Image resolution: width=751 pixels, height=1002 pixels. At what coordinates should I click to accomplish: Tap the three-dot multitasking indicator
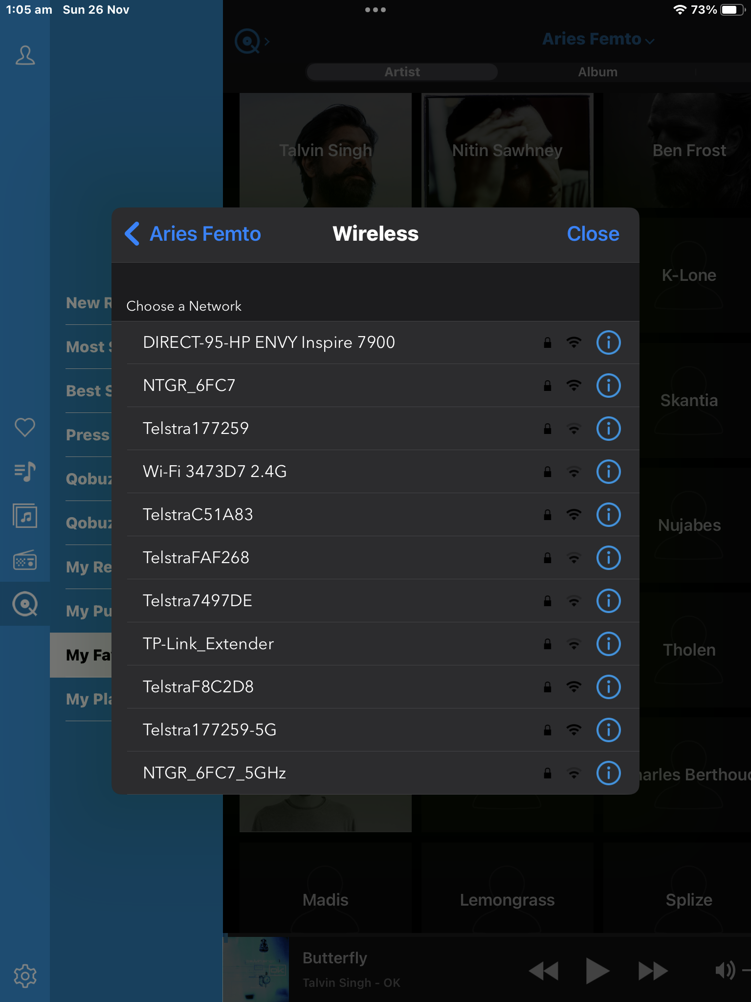pyautogui.click(x=375, y=10)
